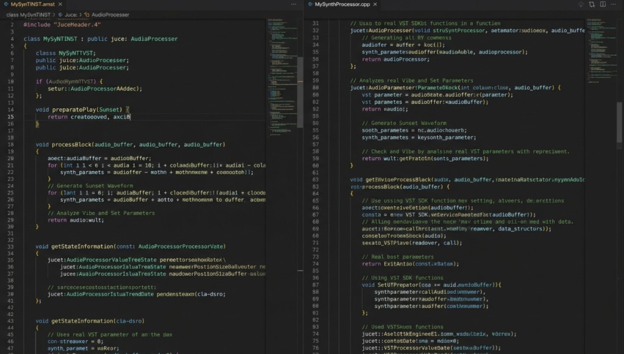Click 'jucet:AudioProcessorValueTreeState' line
The image size is (624, 354).
pyautogui.click(x=136, y=260)
